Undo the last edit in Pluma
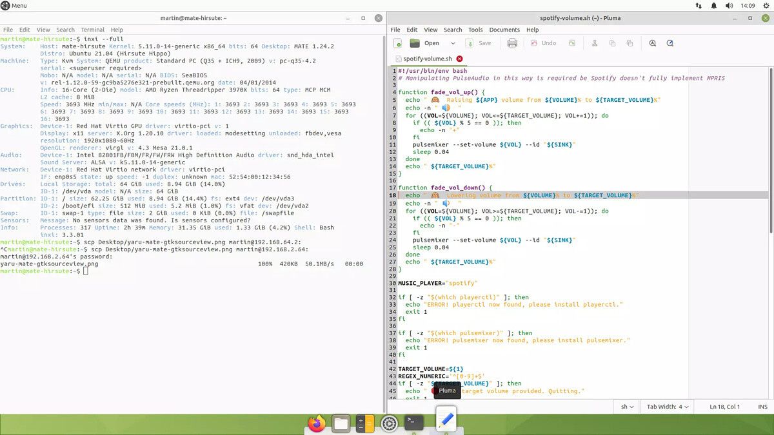 [x=546, y=43]
